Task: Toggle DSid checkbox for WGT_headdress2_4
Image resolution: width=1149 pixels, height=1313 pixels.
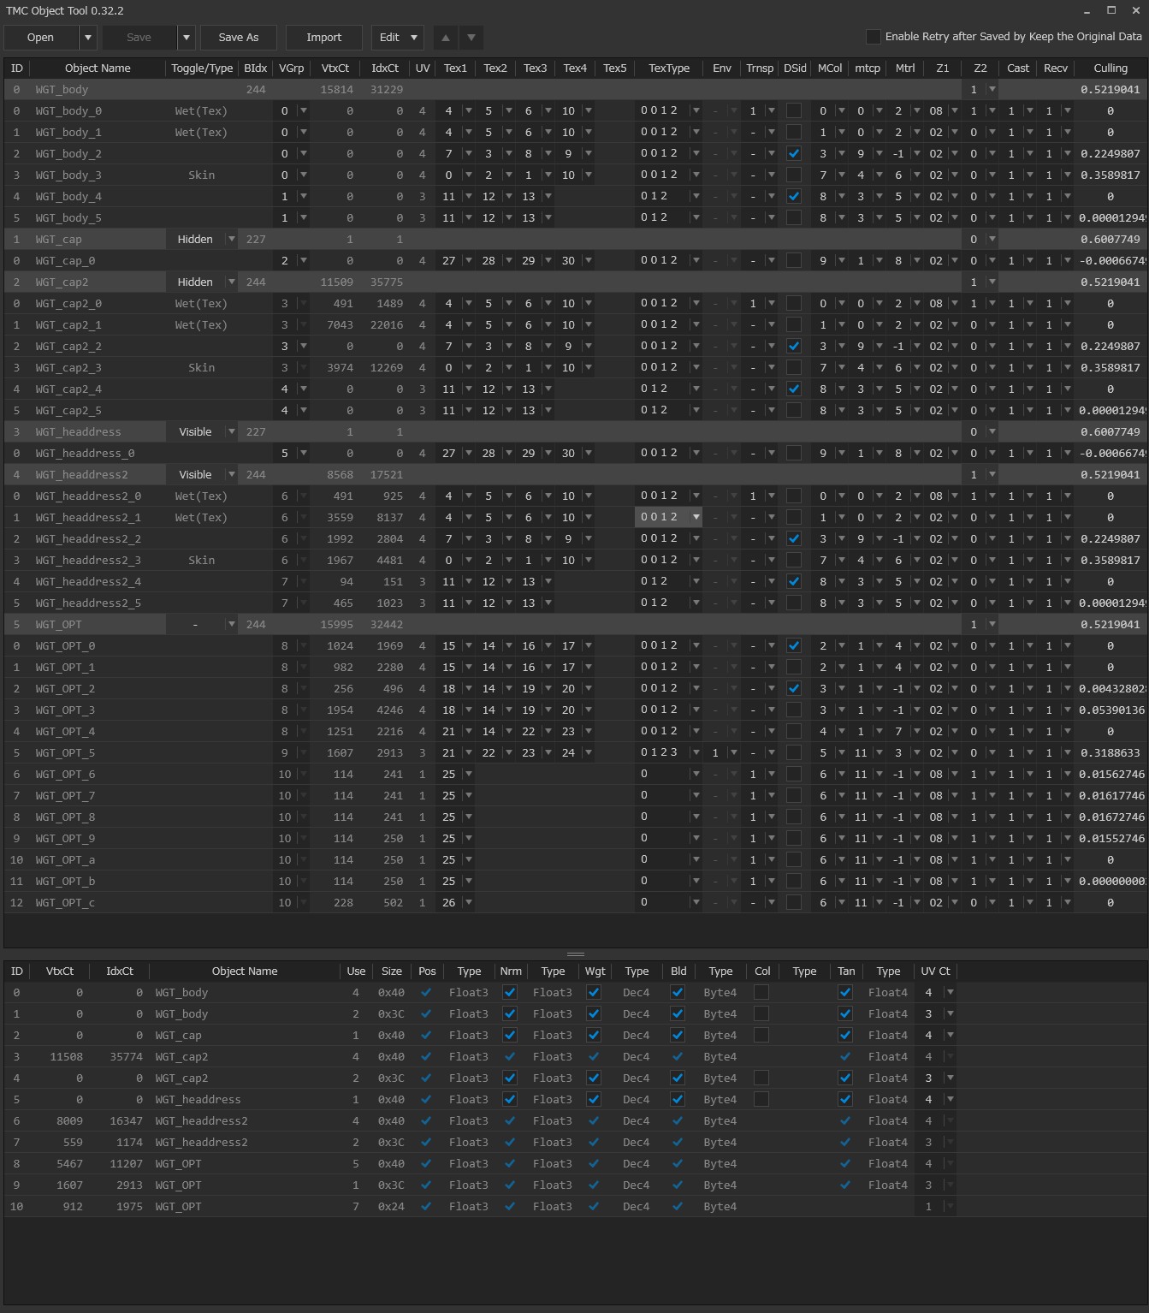Action: tap(794, 581)
